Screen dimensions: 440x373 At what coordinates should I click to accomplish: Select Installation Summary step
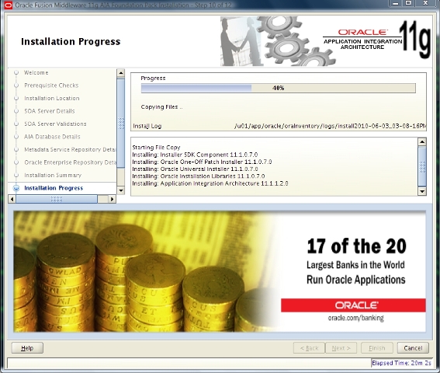pyautogui.click(x=53, y=175)
